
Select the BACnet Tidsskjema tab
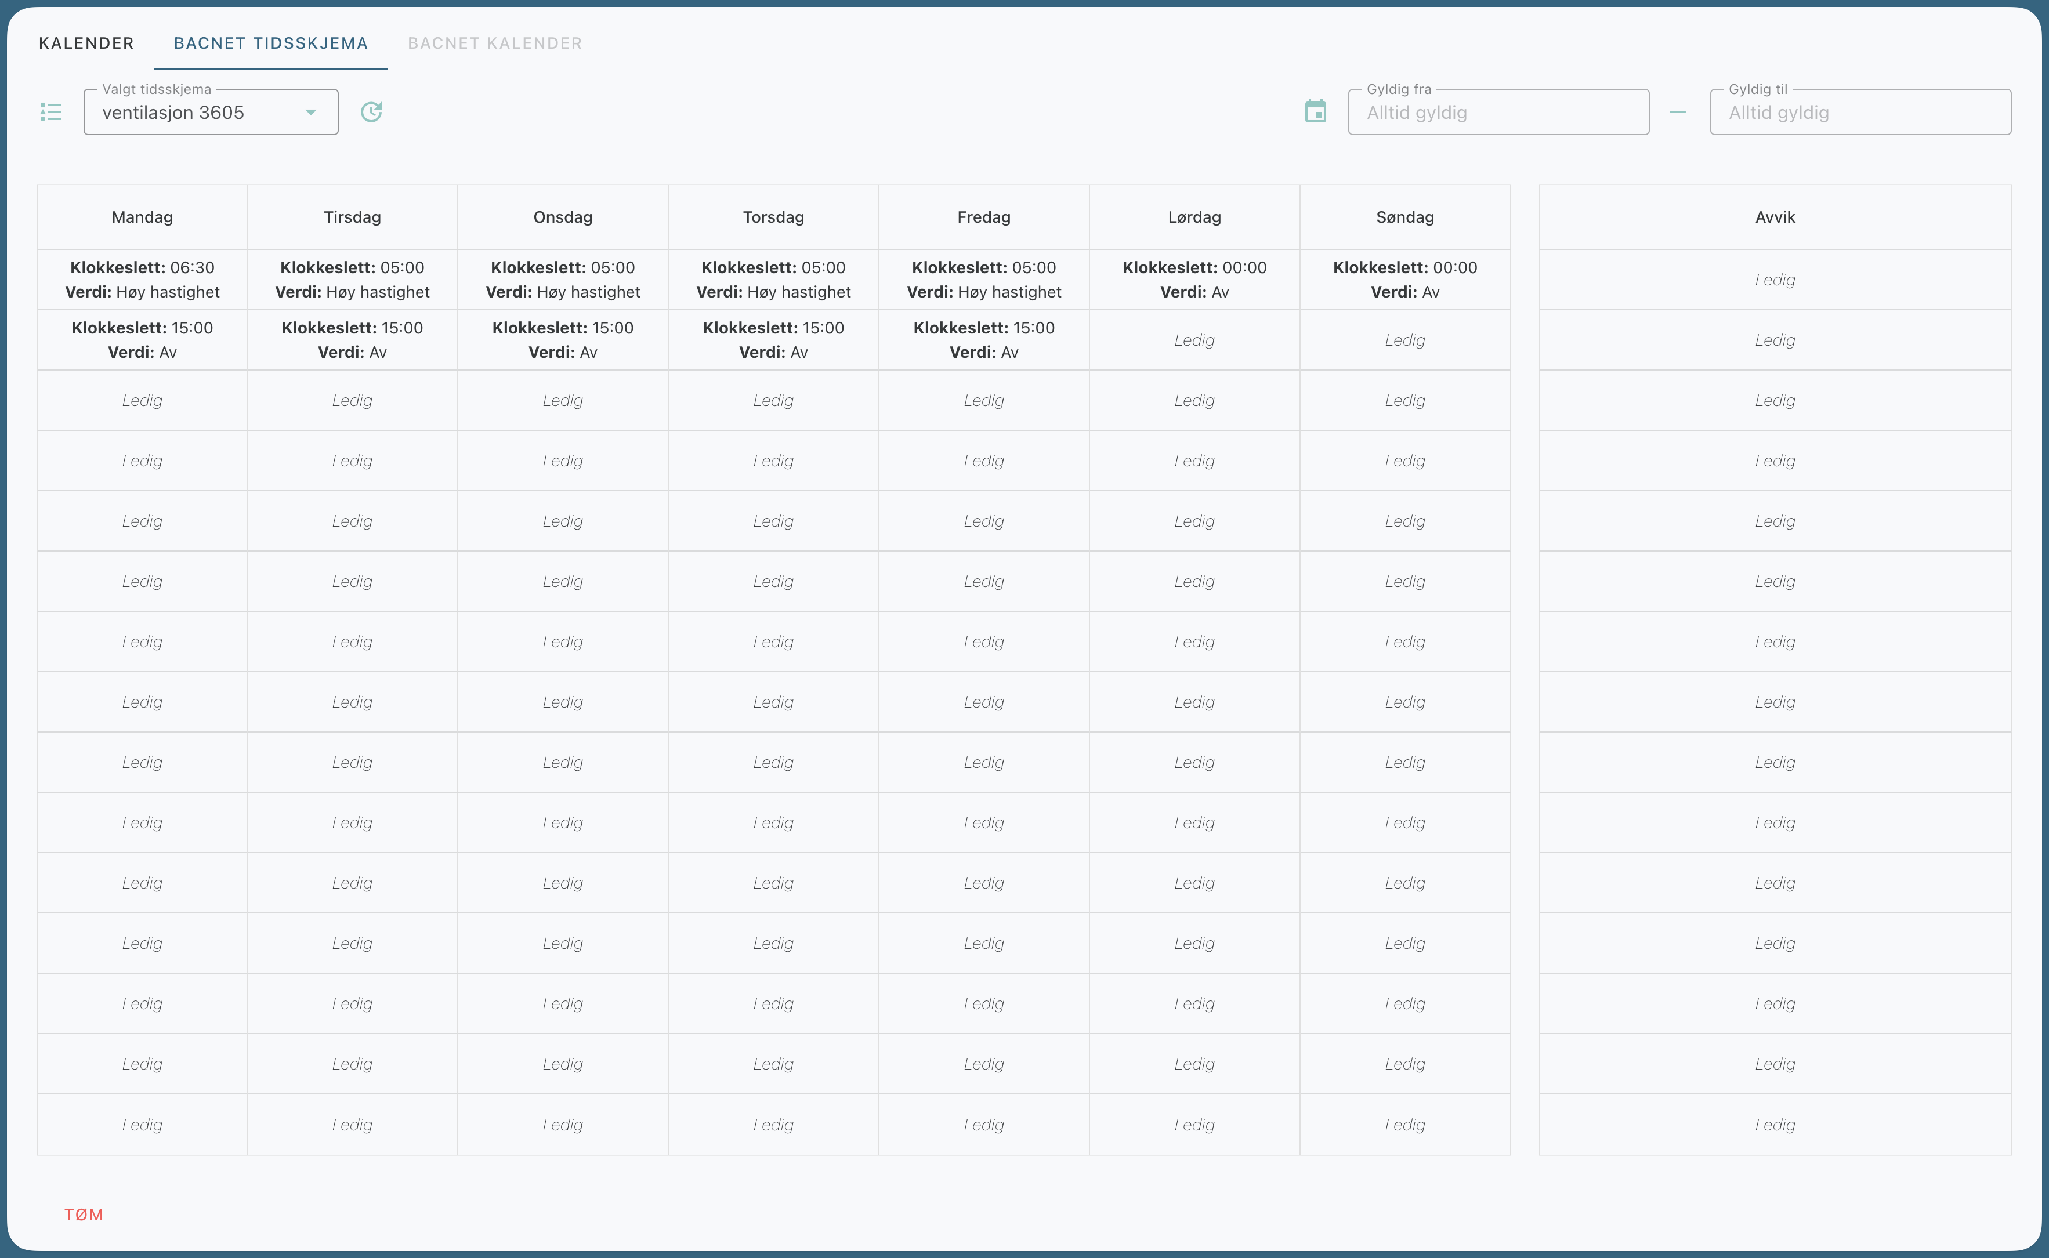(270, 43)
